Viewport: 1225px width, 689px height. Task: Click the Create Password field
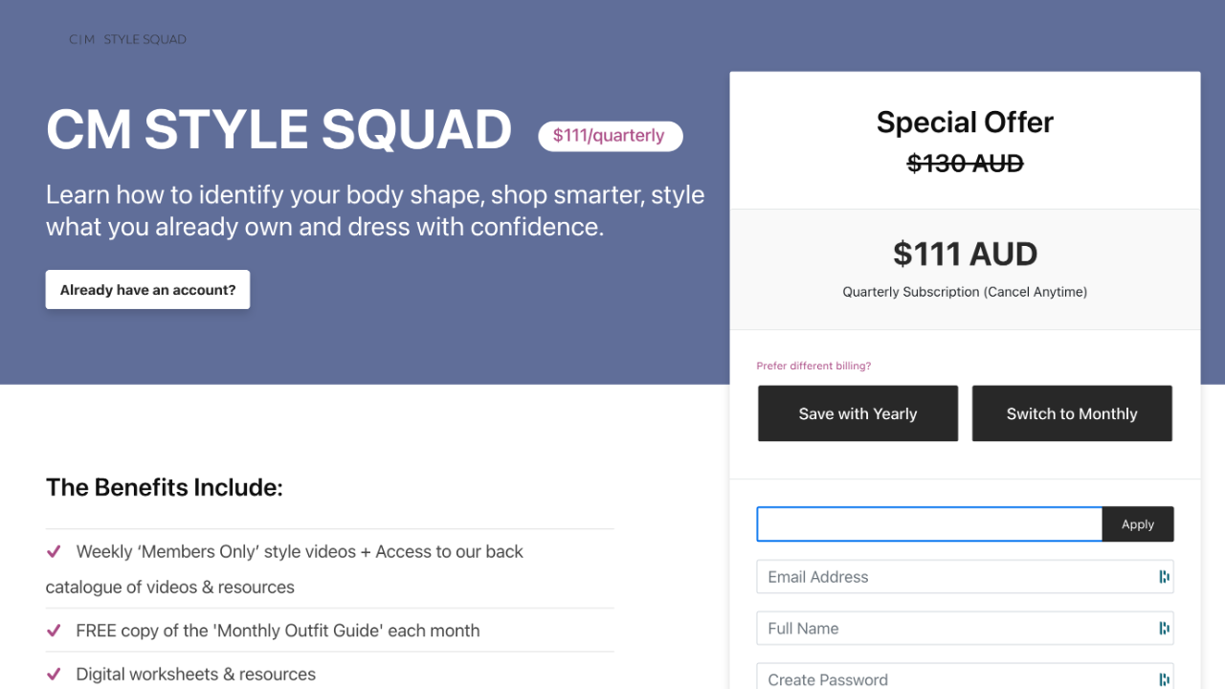(x=957, y=678)
